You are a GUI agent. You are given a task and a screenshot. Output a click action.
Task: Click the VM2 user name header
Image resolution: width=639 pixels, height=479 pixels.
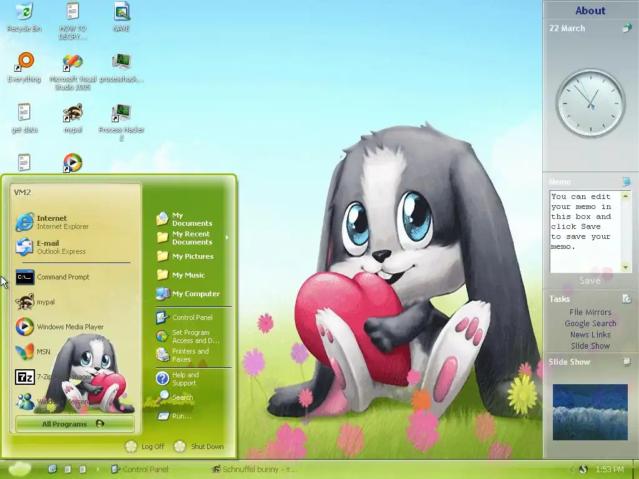(22, 193)
